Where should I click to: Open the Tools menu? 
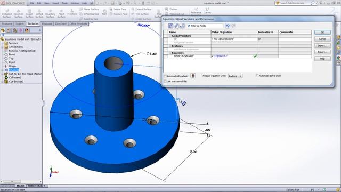click(65, 3)
